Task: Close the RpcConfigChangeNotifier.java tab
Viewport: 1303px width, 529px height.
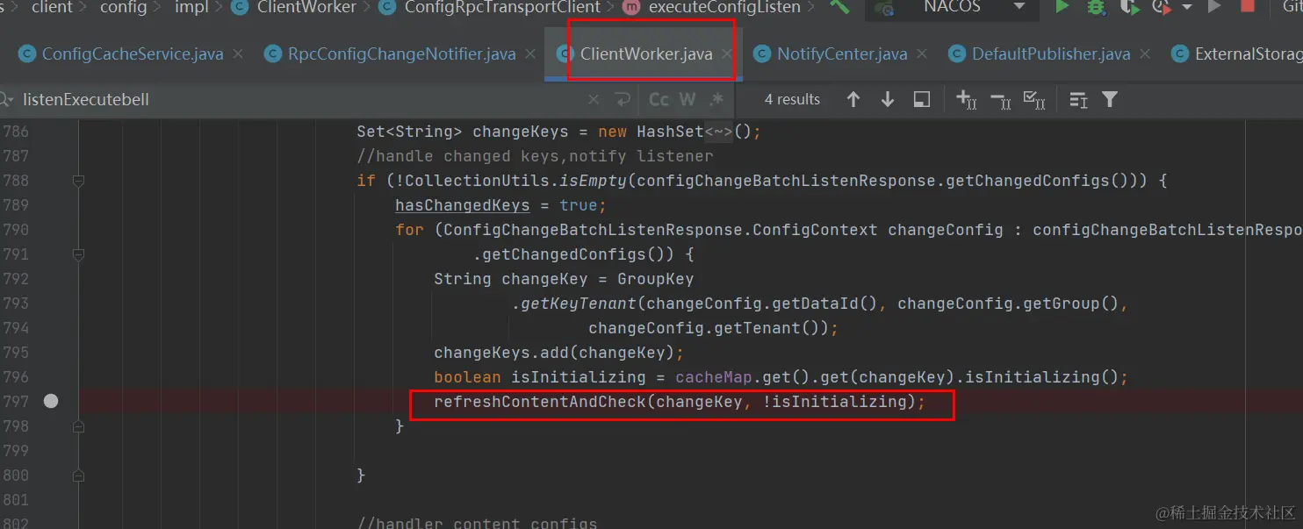Action: click(x=530, y=54)
